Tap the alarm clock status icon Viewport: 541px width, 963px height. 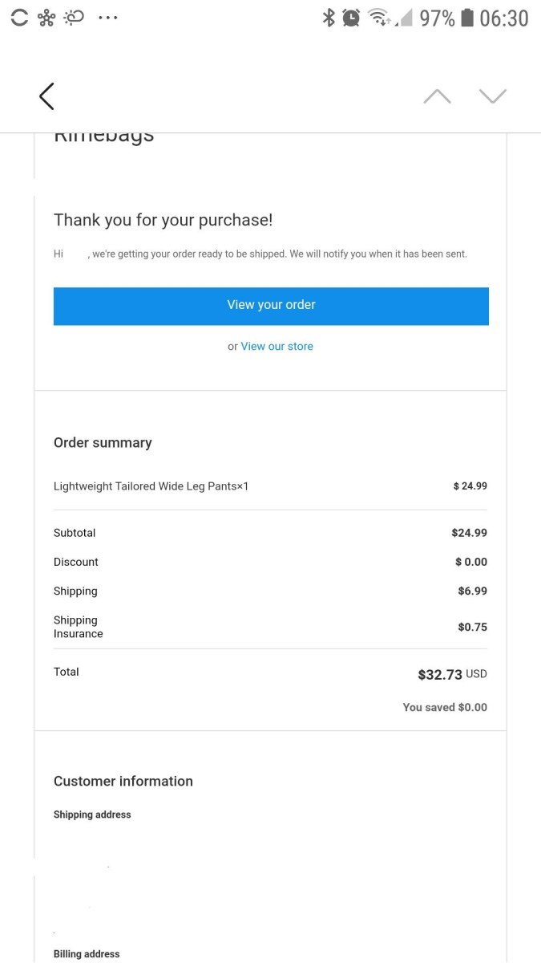(351, 18)
